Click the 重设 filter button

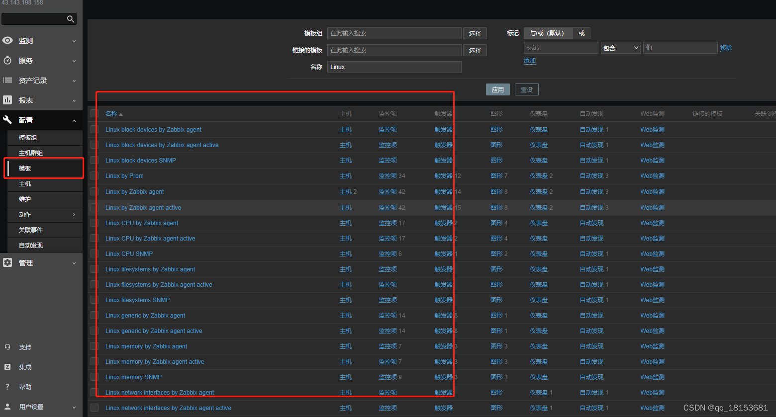[527, 89]
